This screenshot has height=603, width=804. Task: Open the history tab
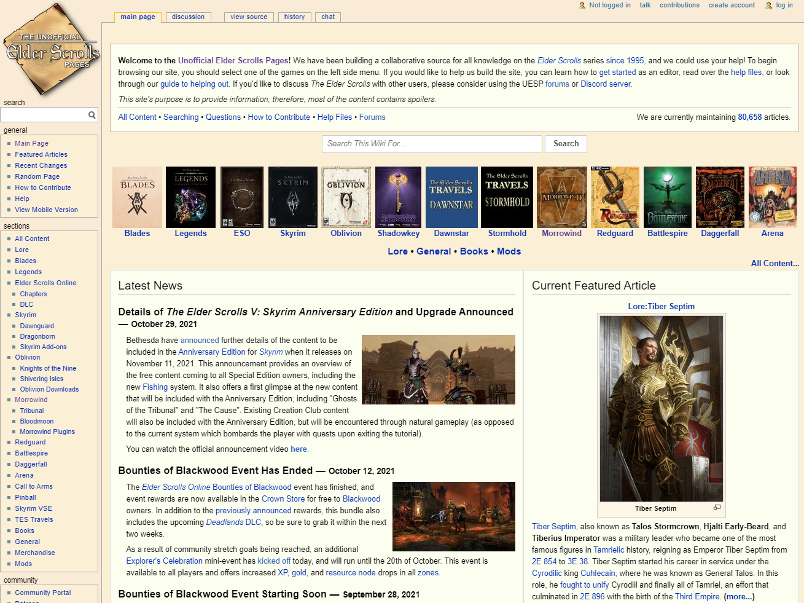294,17
